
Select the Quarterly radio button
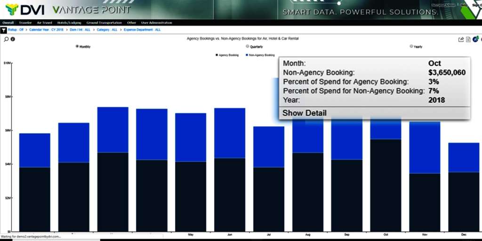(x=247, y=47)
